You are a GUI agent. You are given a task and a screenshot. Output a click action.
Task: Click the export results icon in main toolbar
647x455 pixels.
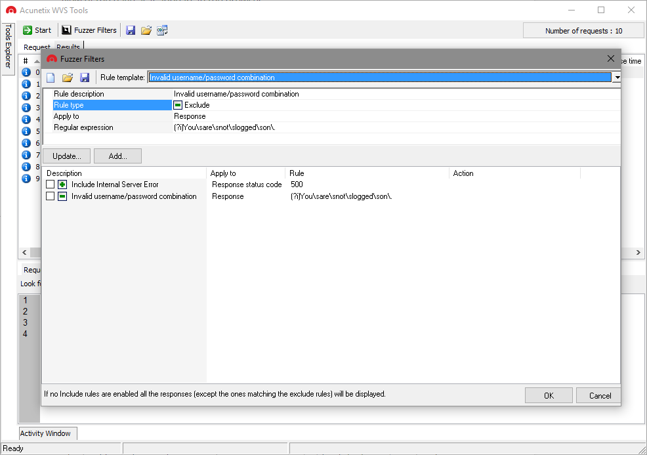(x=162, y=30)
